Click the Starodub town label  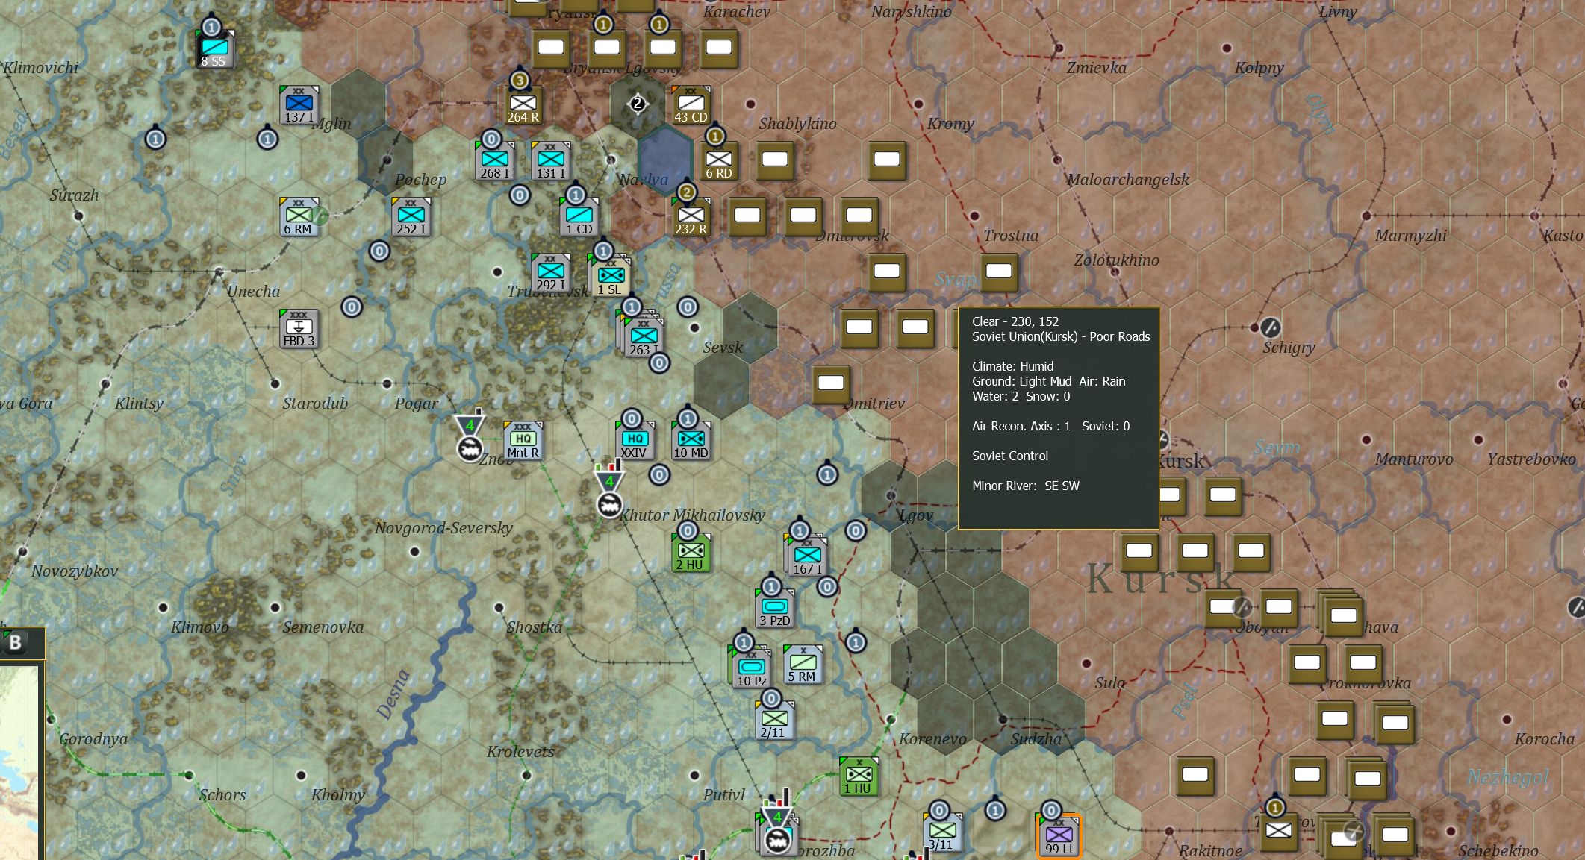[x=315, y=404]
